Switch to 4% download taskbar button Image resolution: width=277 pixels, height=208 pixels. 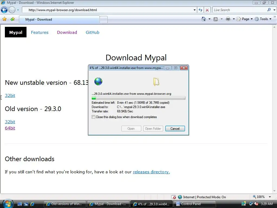pos(151,204)
